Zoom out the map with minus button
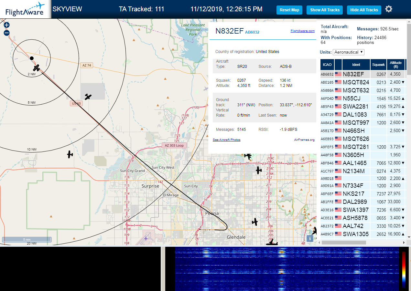This screenshot has height=291, width=411. point(6,33)
